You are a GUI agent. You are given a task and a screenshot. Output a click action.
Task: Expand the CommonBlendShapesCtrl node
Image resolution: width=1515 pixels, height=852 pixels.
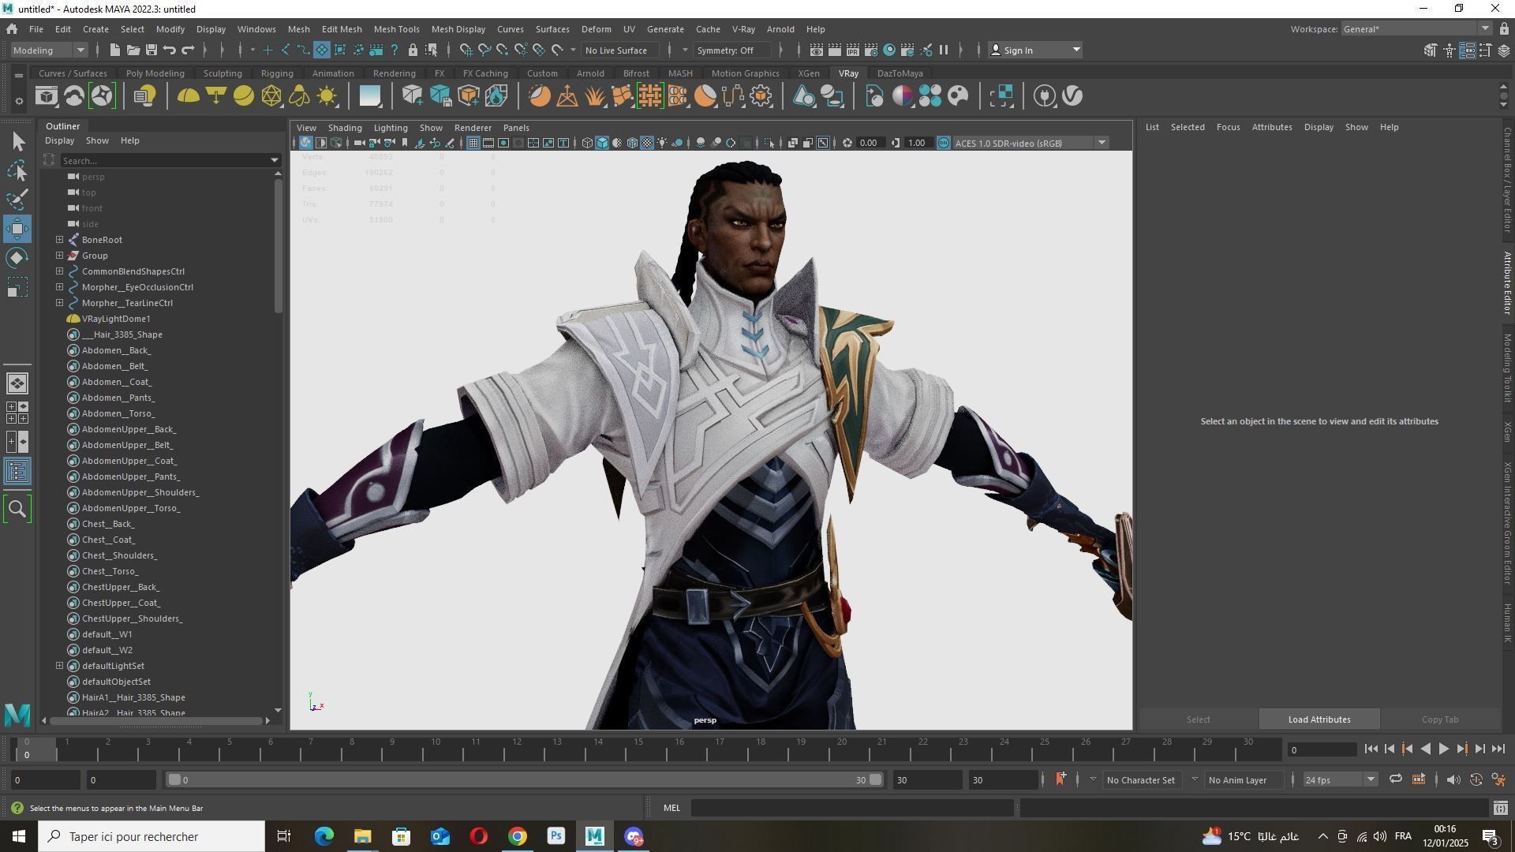pos(59,271)
